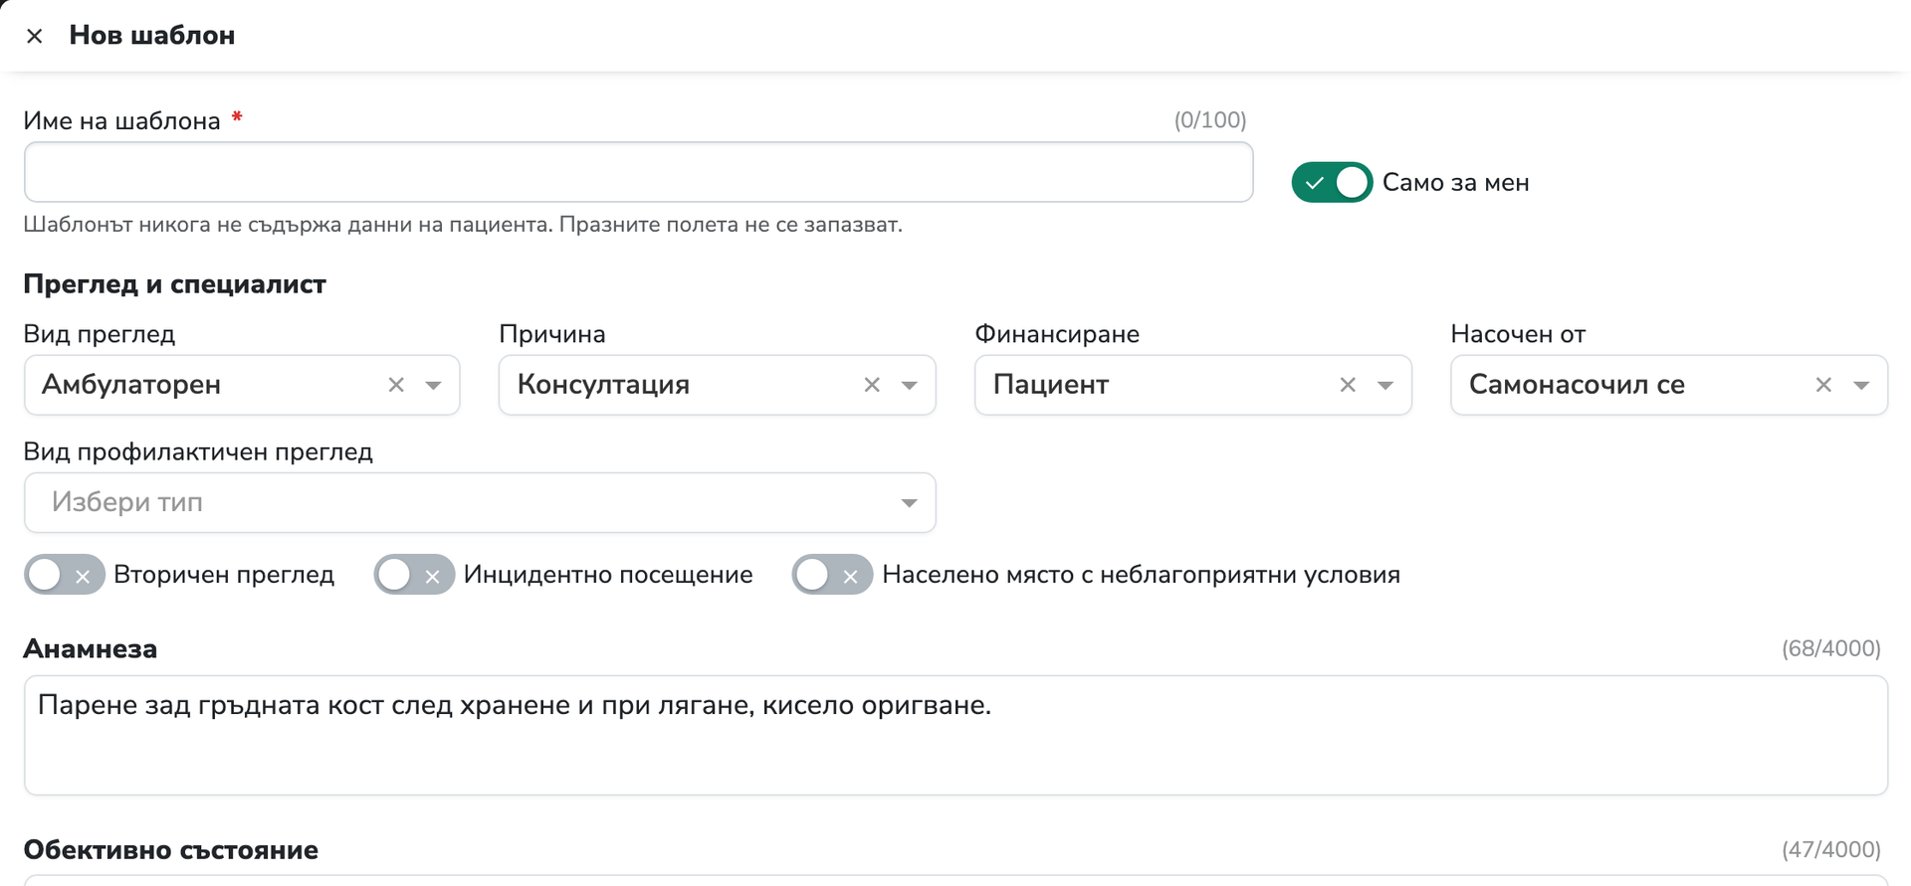Image resolution: width=1911 pixels, height=886 pixels.
Task: Expand the Насочен от dropdown arrow
Action: [1860, 385]
